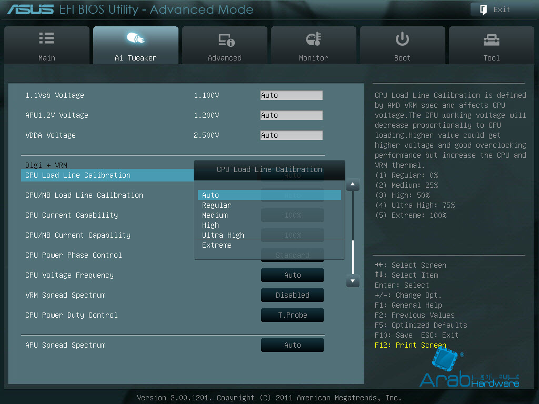Click the F12: Print Screen hint
The width and height of the screenshot is (539, 404).
coord(411,345)
